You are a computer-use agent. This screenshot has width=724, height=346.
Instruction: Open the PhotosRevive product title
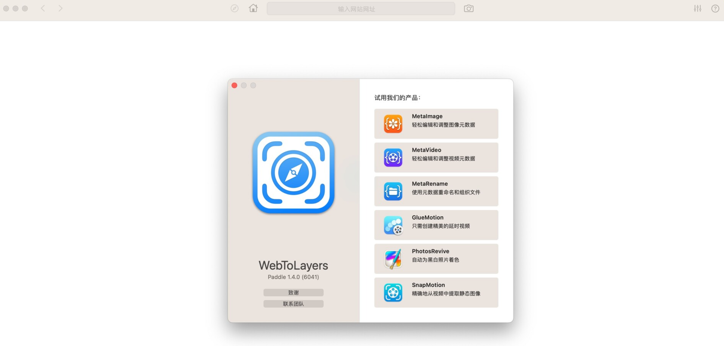tap(430, 251)
